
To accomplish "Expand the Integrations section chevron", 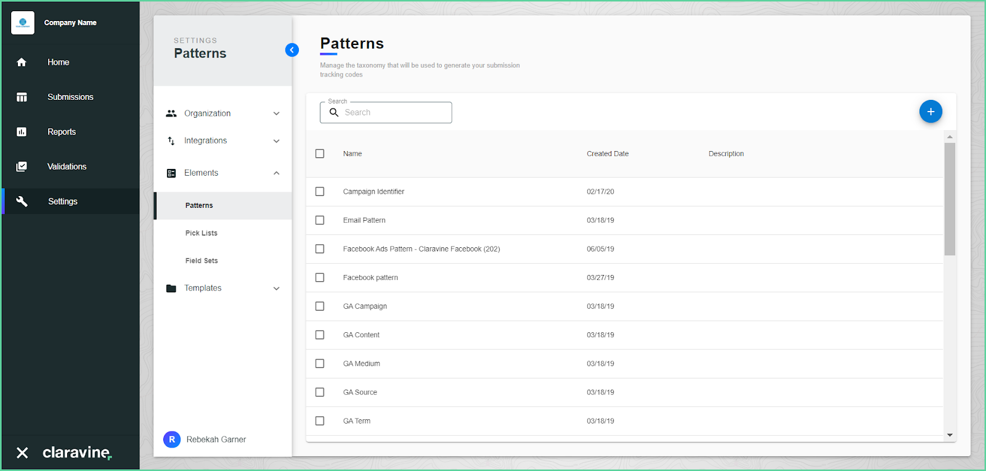I will pyautogui.click(x=277, y=141).
